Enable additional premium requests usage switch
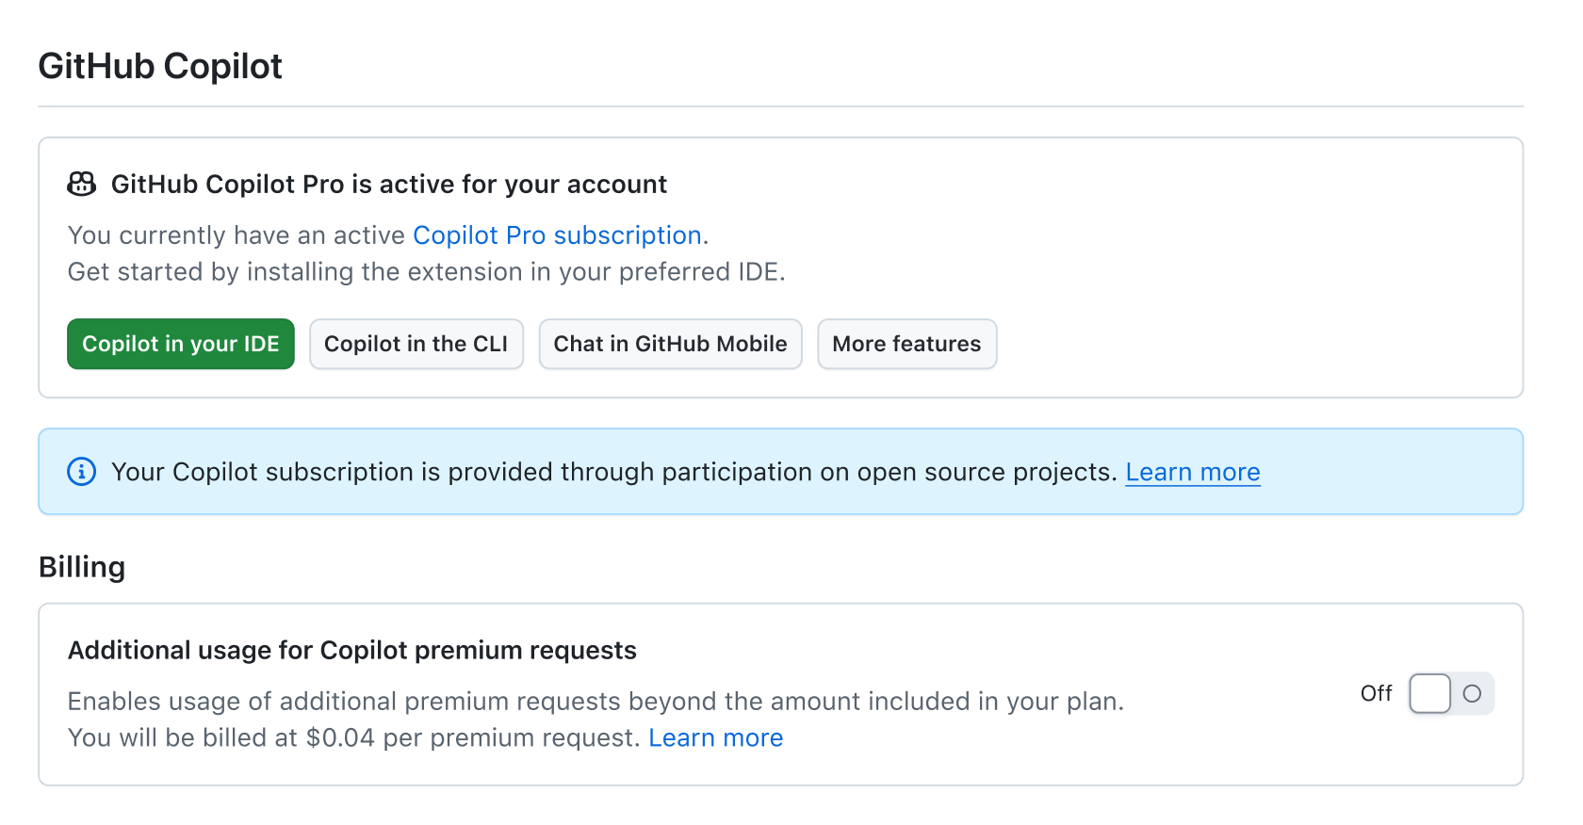Image resolution: width=1583 pixels, height=825 pixels. [x=1451, y=694]
